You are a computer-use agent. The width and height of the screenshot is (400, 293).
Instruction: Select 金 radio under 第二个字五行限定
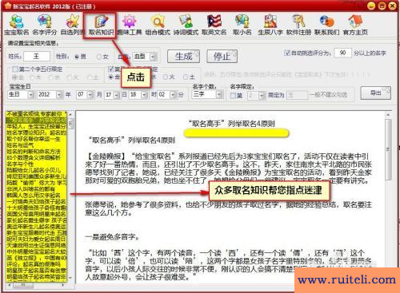click(x=15, y=77)
